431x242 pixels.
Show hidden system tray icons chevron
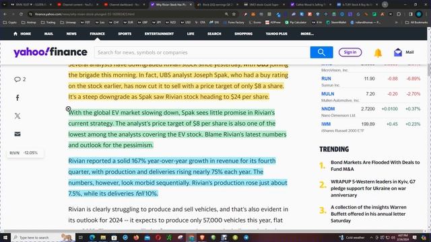371,237
